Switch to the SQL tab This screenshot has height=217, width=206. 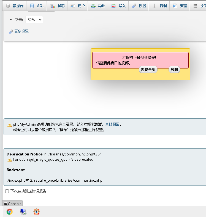pyautogui.click(x=37, y=6)
